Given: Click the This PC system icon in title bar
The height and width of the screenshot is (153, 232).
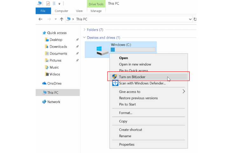Looking at the screenshot, I should (39, 3).
